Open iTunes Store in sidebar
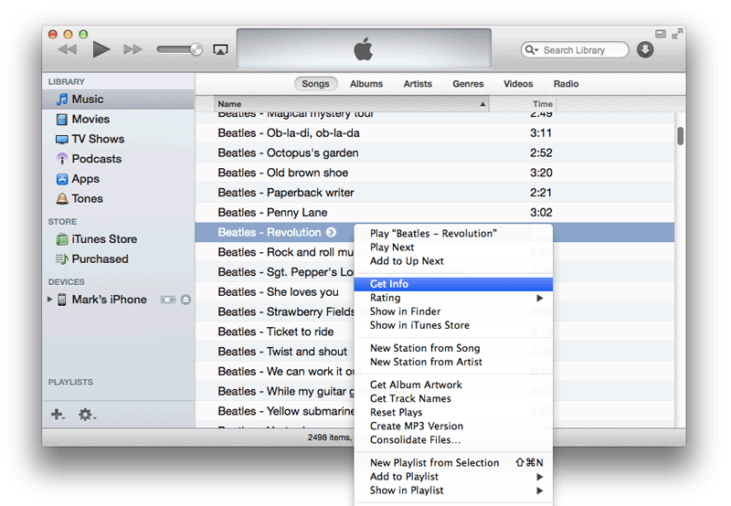The image size is (731, 506). click(103, 239)
